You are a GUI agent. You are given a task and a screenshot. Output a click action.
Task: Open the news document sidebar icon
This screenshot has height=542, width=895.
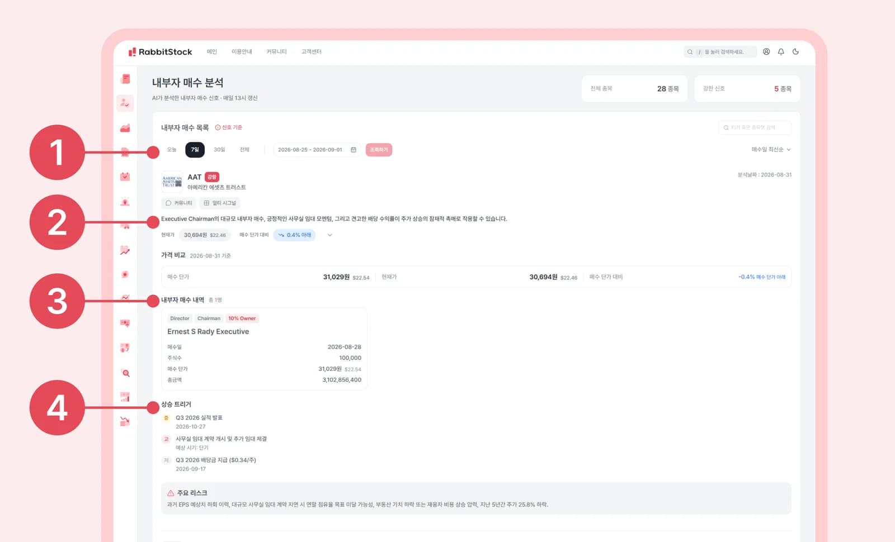(125, 79)
